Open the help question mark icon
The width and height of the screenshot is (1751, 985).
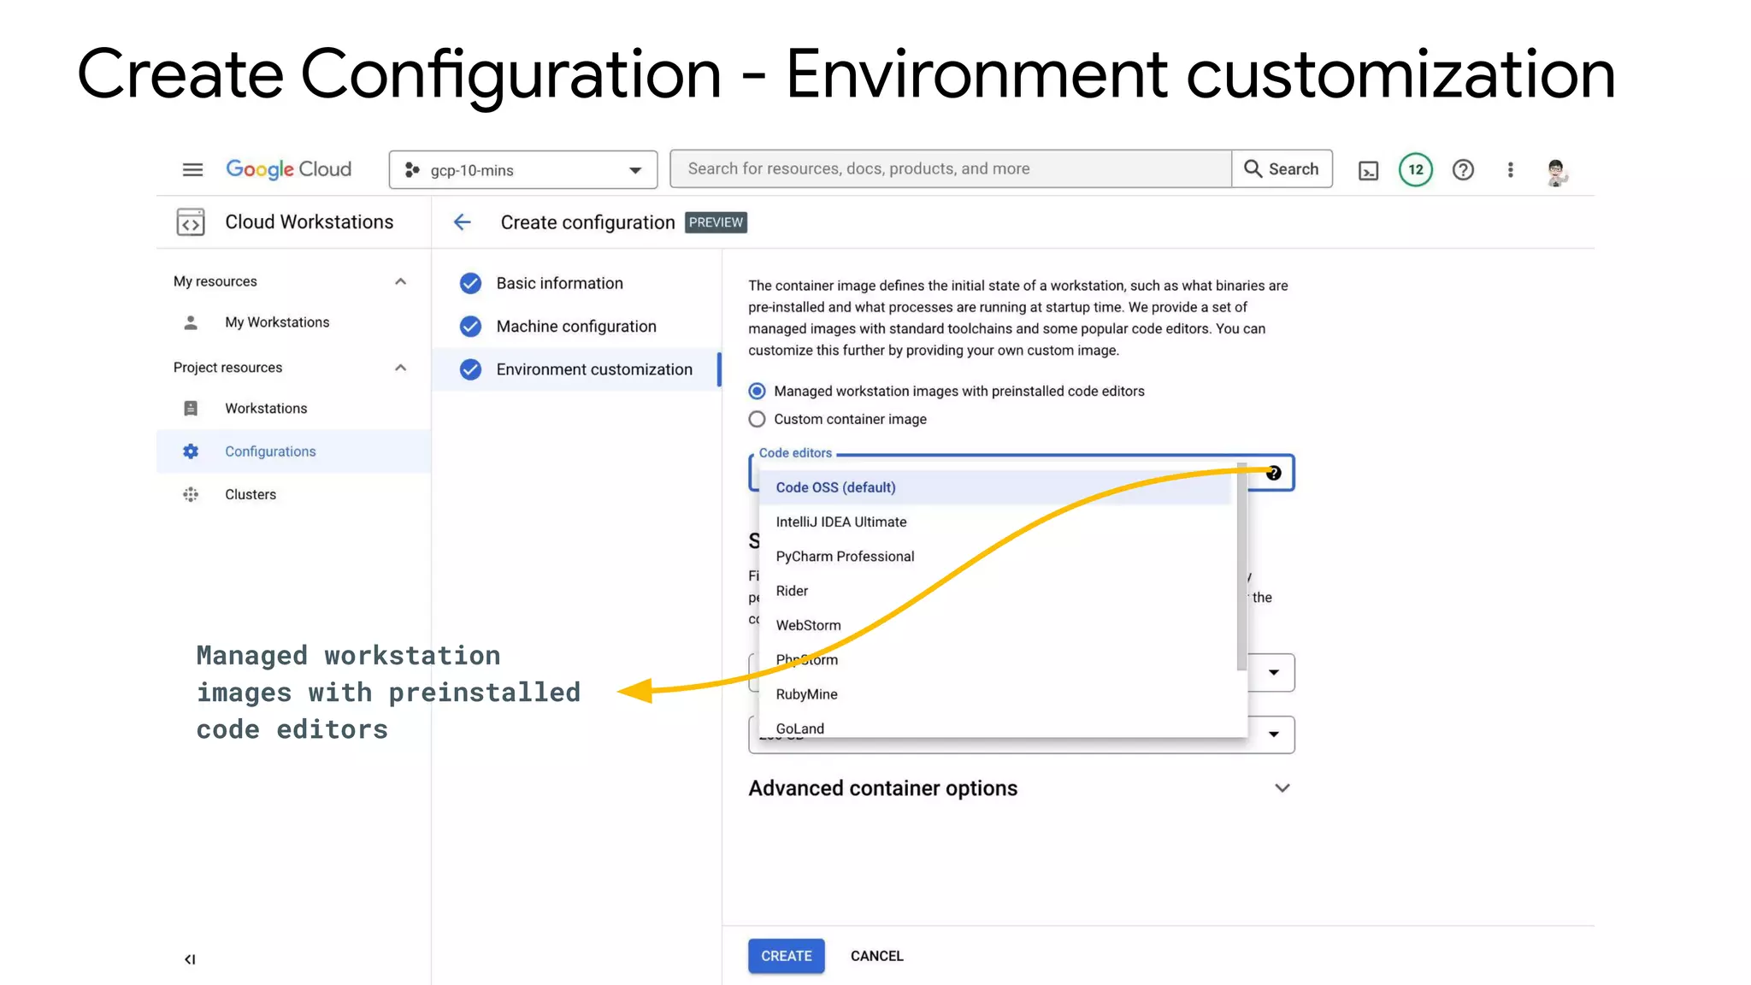1463,169
